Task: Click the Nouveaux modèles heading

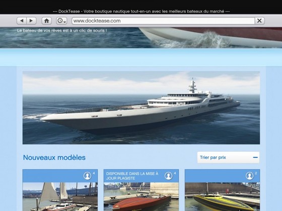Action: [54, 158]
